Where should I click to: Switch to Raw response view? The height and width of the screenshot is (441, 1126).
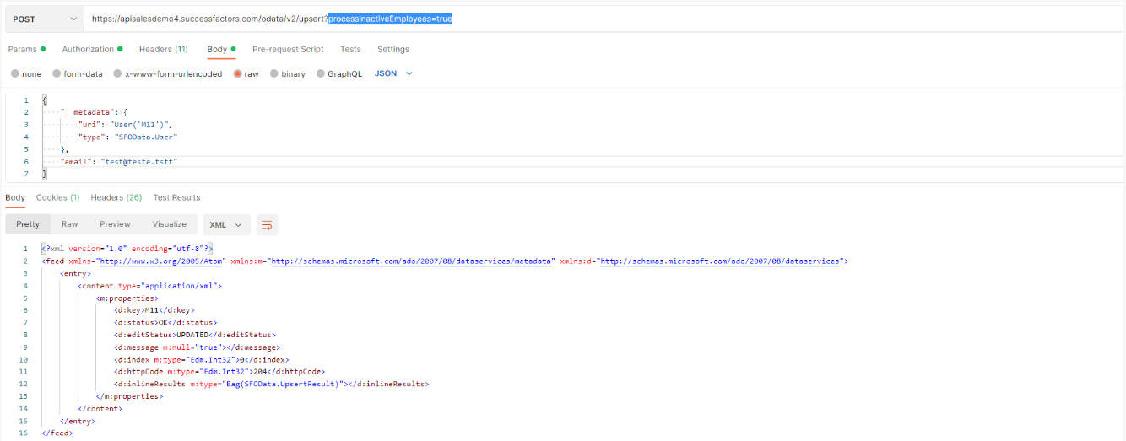click(70, 224)
